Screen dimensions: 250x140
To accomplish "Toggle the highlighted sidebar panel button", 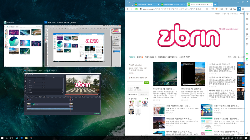I will pos(239,9).
